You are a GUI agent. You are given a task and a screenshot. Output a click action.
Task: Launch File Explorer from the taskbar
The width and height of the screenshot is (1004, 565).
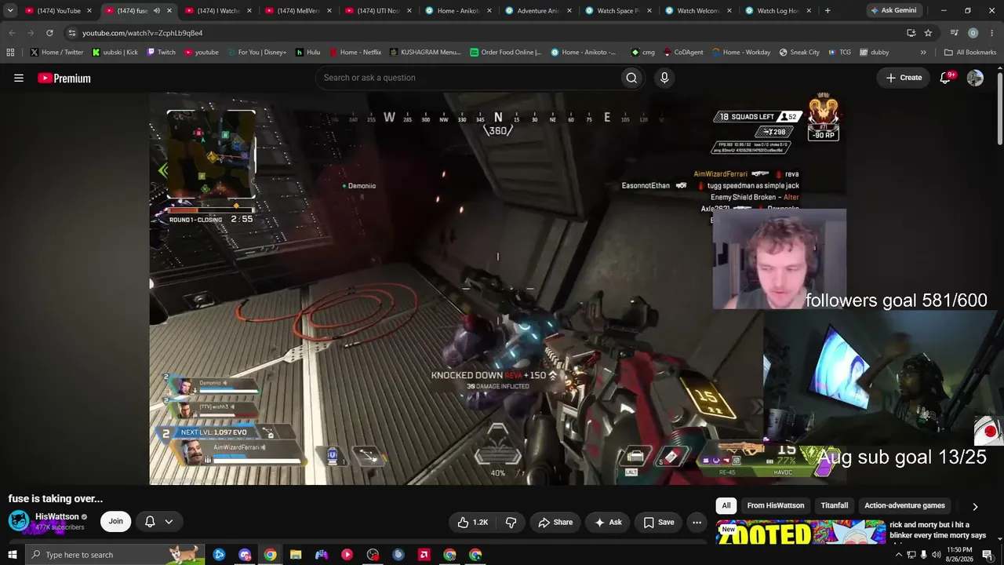coord(296,555)
